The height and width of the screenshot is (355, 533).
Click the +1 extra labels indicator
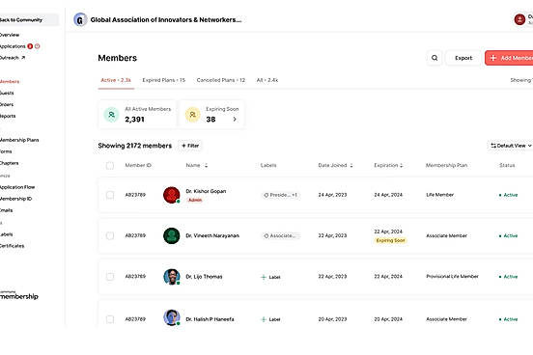295,195
